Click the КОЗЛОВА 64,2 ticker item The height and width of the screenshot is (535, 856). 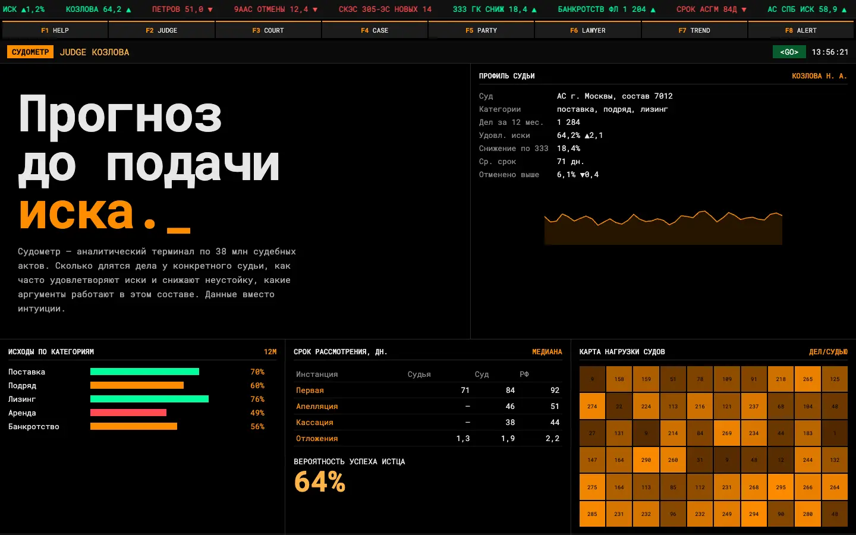98,10
